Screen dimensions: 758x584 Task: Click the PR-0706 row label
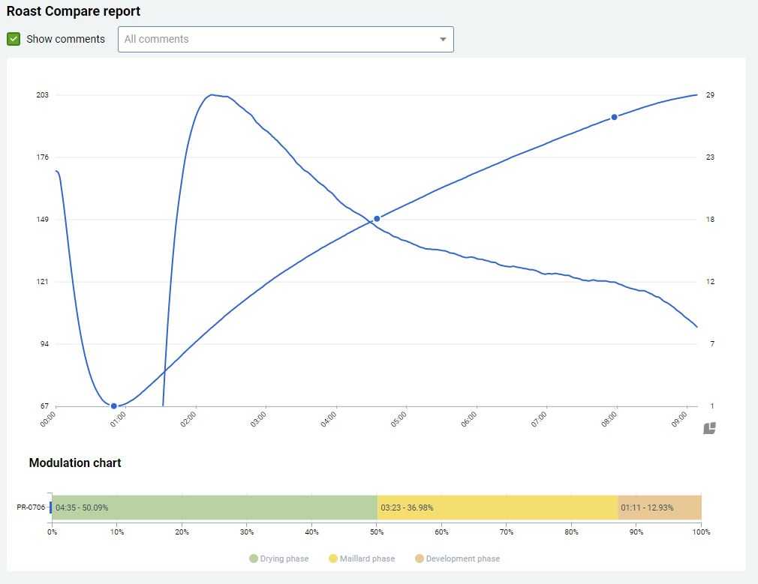[31, 508]
